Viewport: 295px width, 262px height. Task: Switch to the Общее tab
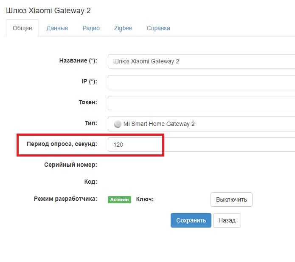22,28
